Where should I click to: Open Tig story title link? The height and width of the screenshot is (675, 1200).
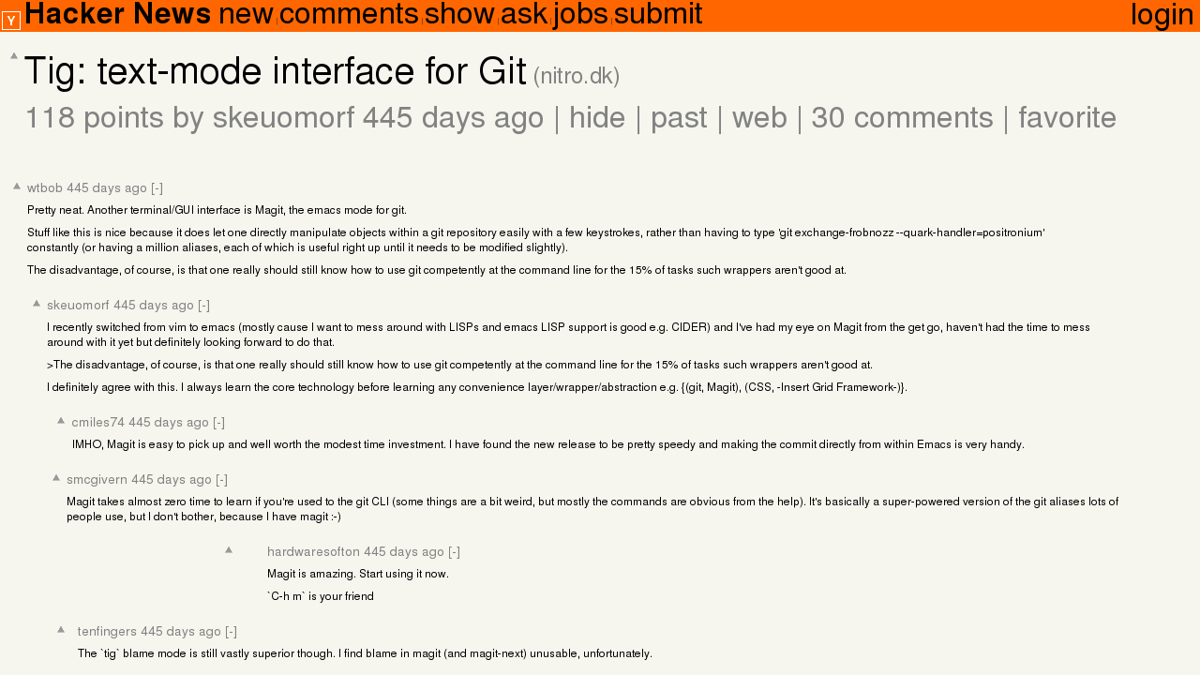(x=275, y=72)
